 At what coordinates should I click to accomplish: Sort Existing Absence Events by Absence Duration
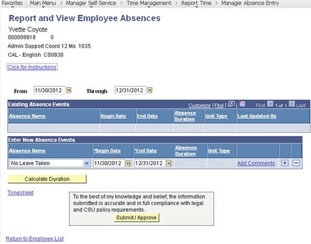pos(185,116)
